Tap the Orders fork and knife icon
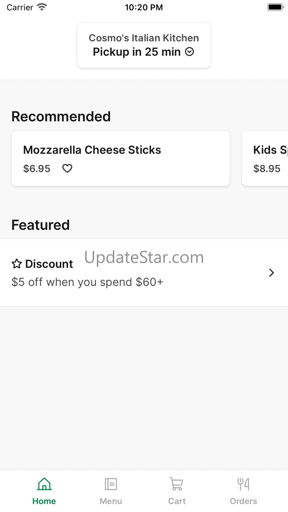Image resolution: width=288 pixels, height=512 pixels. (x=243, y=484)
